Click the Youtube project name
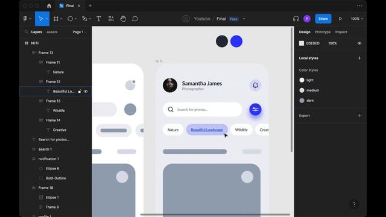 202,19
